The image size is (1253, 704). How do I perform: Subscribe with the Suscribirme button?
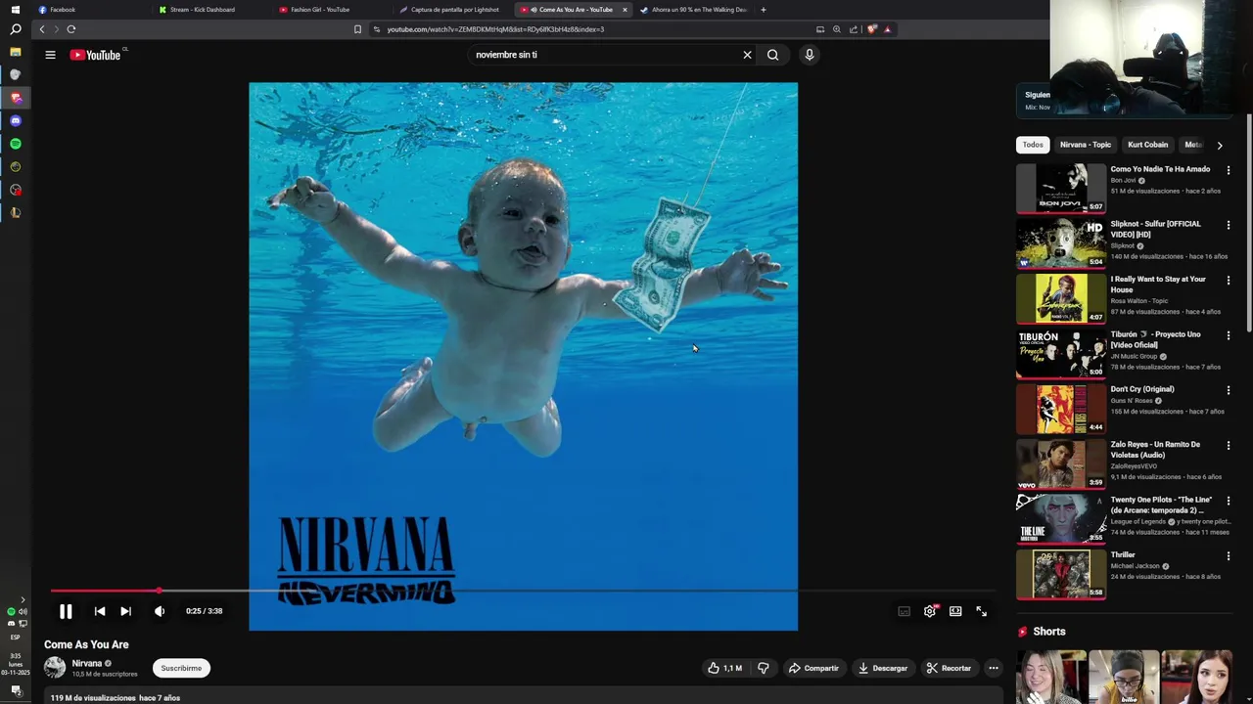[181, 668]
